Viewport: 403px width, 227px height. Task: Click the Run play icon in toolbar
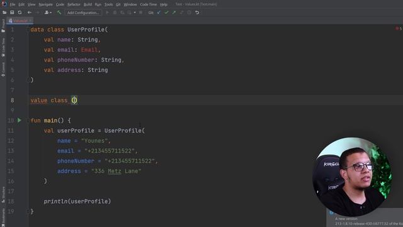tap(108, 13)
